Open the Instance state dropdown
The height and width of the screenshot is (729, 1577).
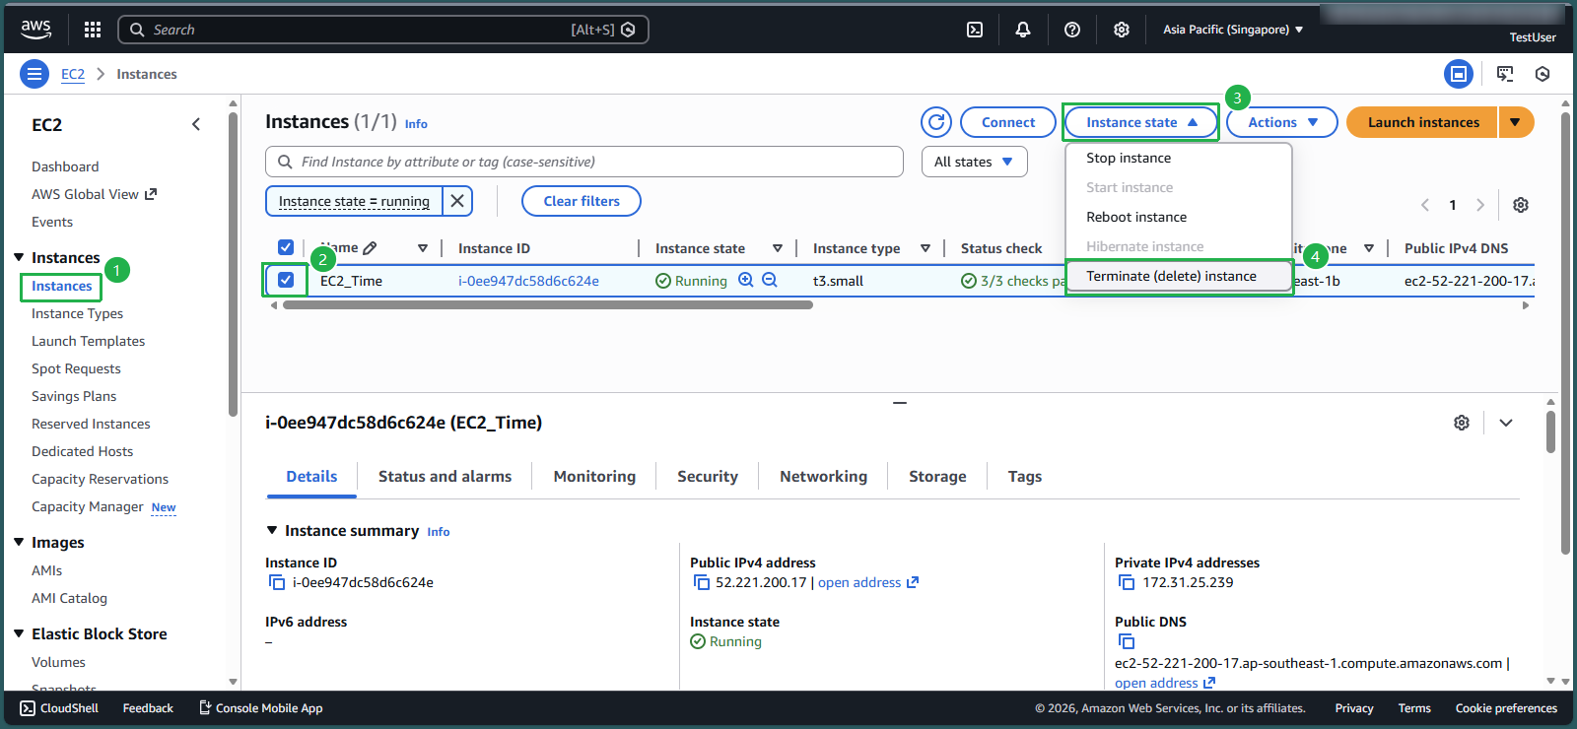coord(1141,122)
